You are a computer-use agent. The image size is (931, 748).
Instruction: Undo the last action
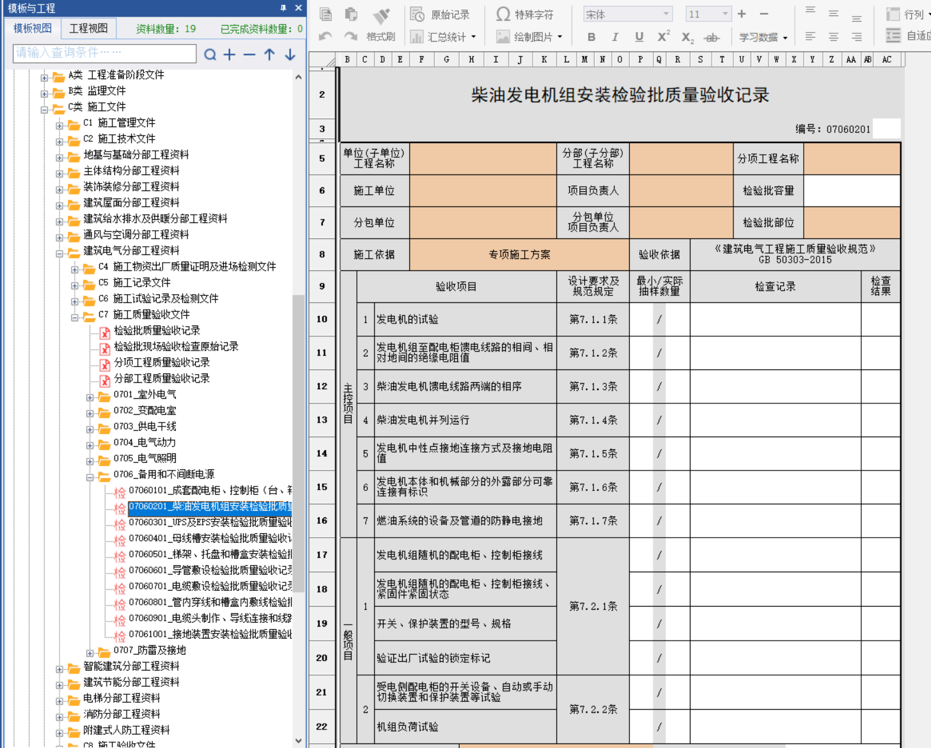(x=325, y=36)
